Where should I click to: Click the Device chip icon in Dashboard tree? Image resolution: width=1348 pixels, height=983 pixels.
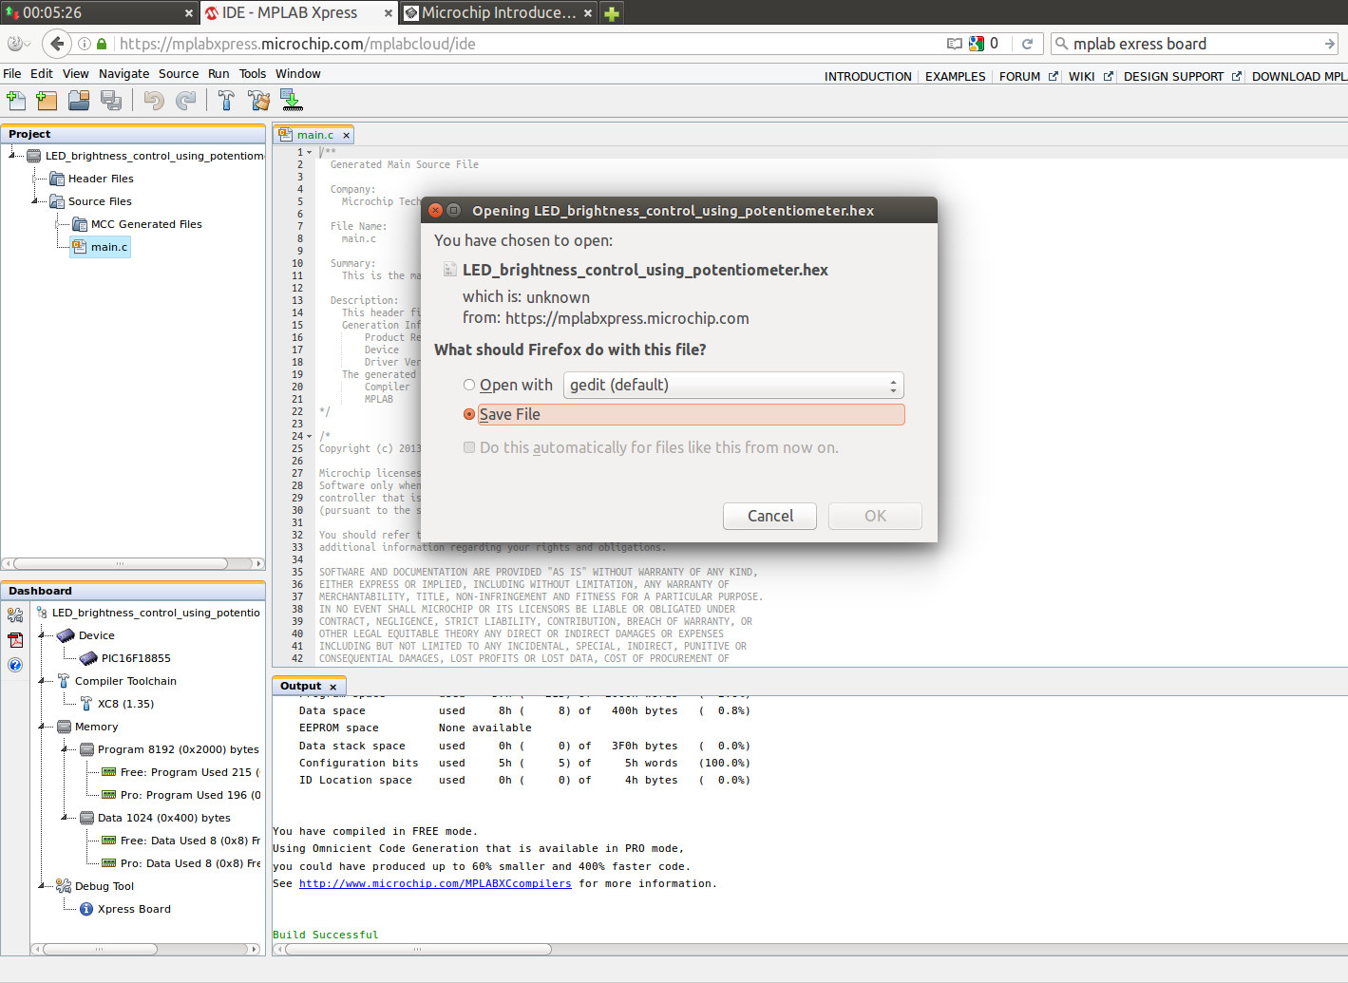pos(66,635)
